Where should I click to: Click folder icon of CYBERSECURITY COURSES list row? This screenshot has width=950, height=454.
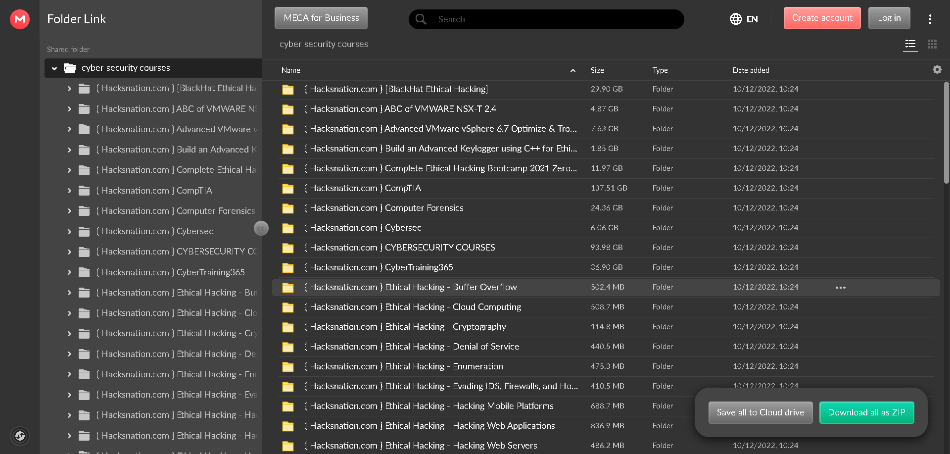click(x=288, y=248)
